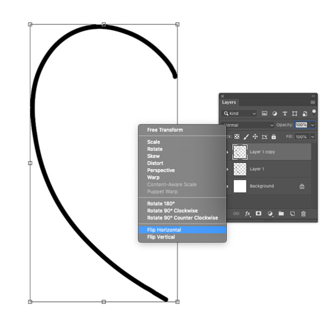The width and height of the screenshot is (336, 323).
Task: Delete layer trash icon
Action: click(x=303, y=214)
